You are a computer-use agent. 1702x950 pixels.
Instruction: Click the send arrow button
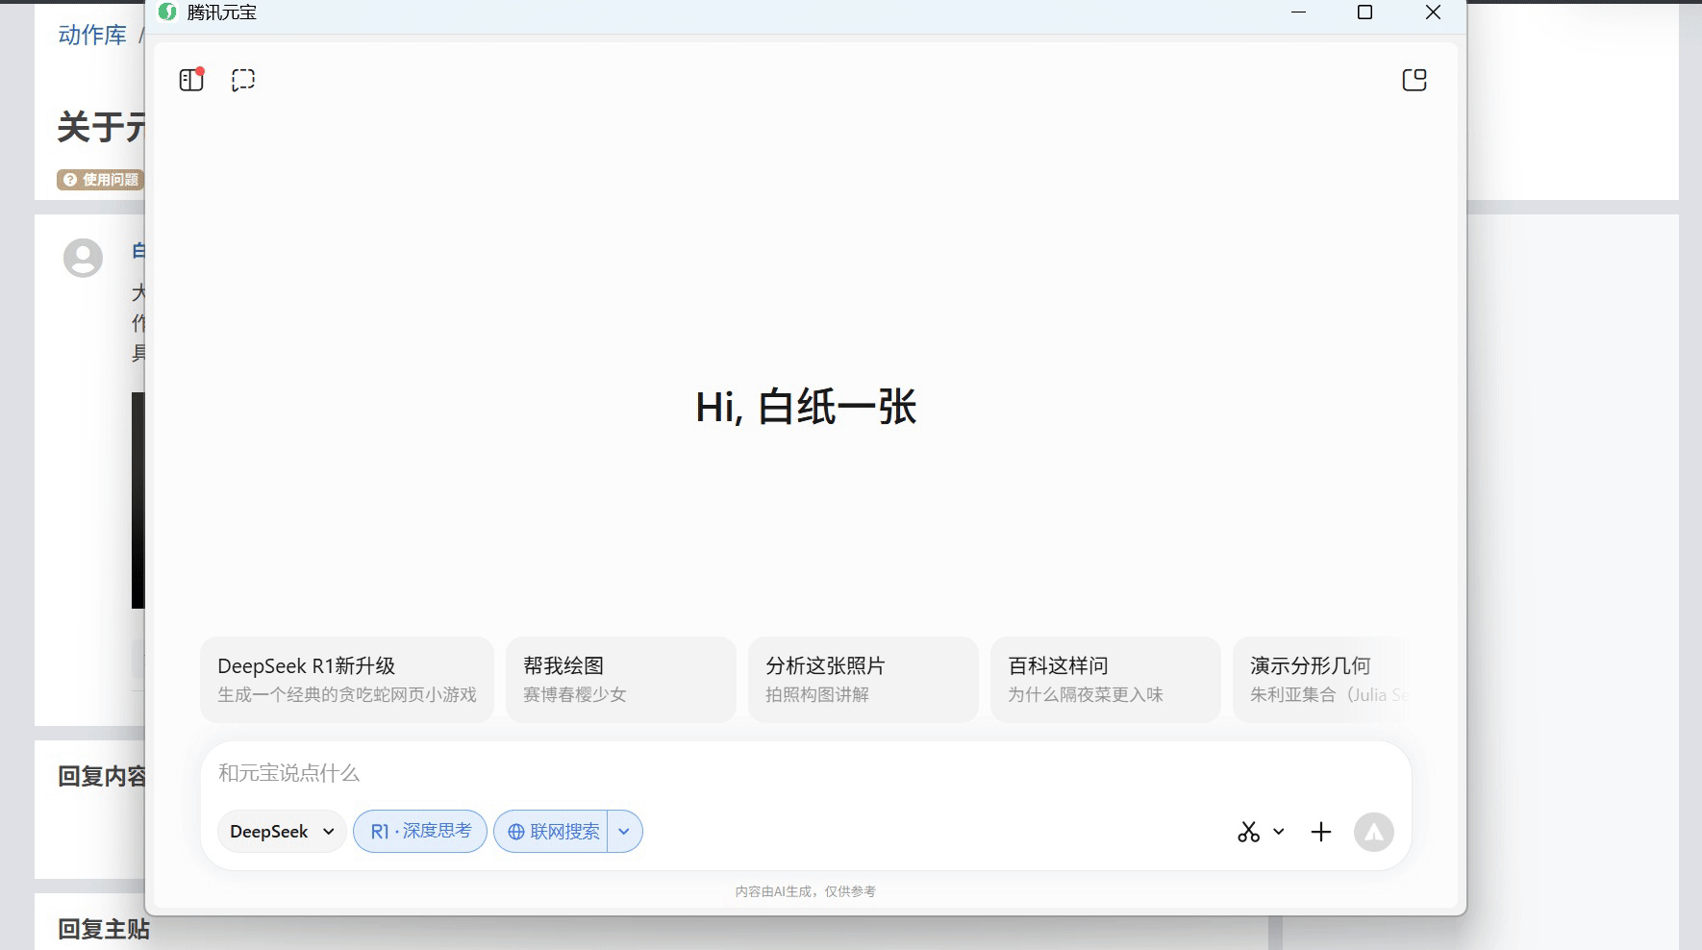pos(1374,832)
